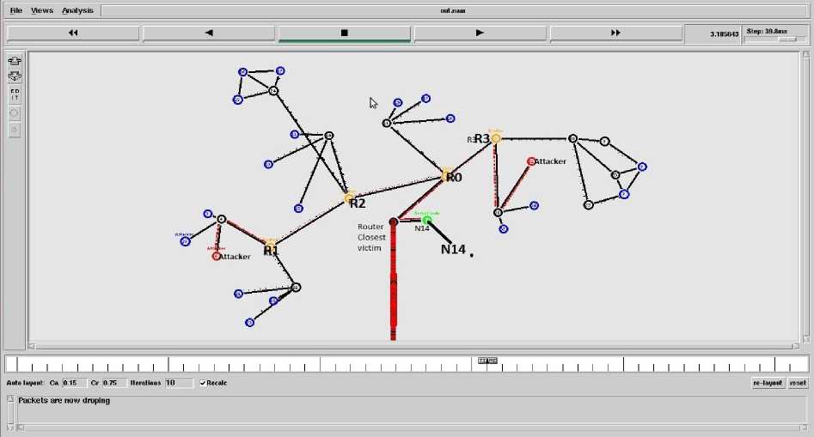Select the yellow R2 router node
This screenshot has width=814, height=437.
349,197
